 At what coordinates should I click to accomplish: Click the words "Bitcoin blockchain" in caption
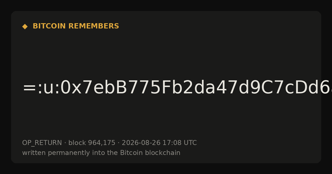[x=150, y=153]
